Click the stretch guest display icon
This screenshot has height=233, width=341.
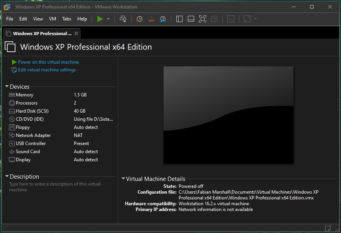click(x=247, y=19)
